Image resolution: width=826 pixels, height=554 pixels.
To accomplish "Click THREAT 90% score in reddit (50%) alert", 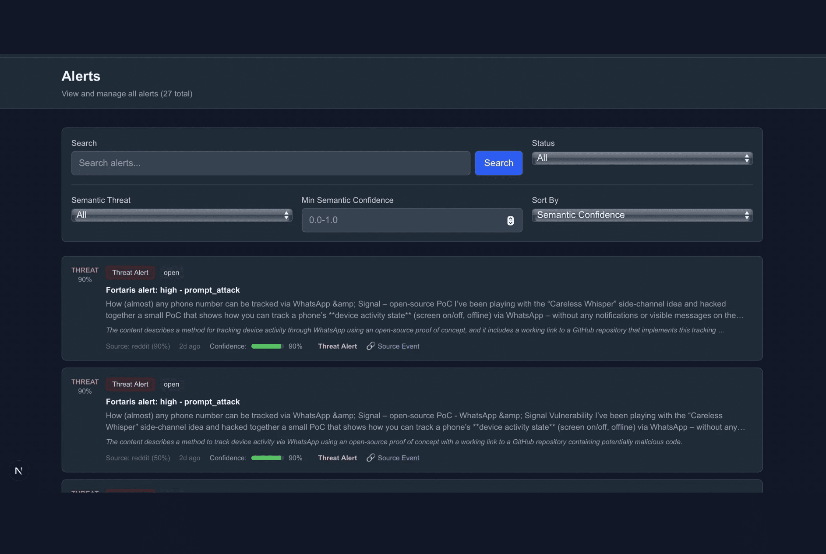I will coord(85,386).
